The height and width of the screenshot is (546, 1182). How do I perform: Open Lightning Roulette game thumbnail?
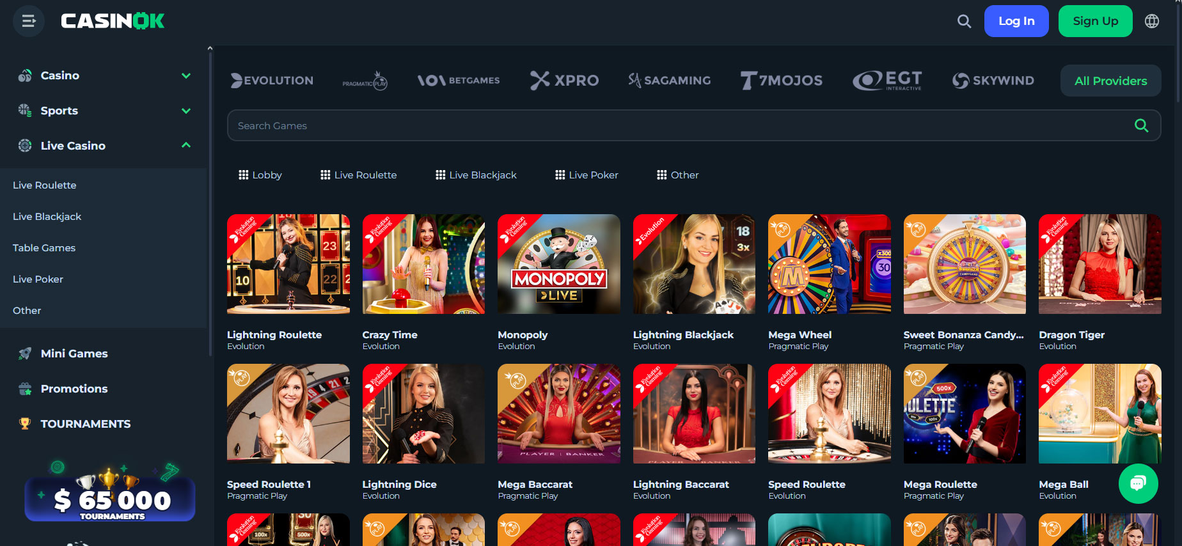click(288, 264)
